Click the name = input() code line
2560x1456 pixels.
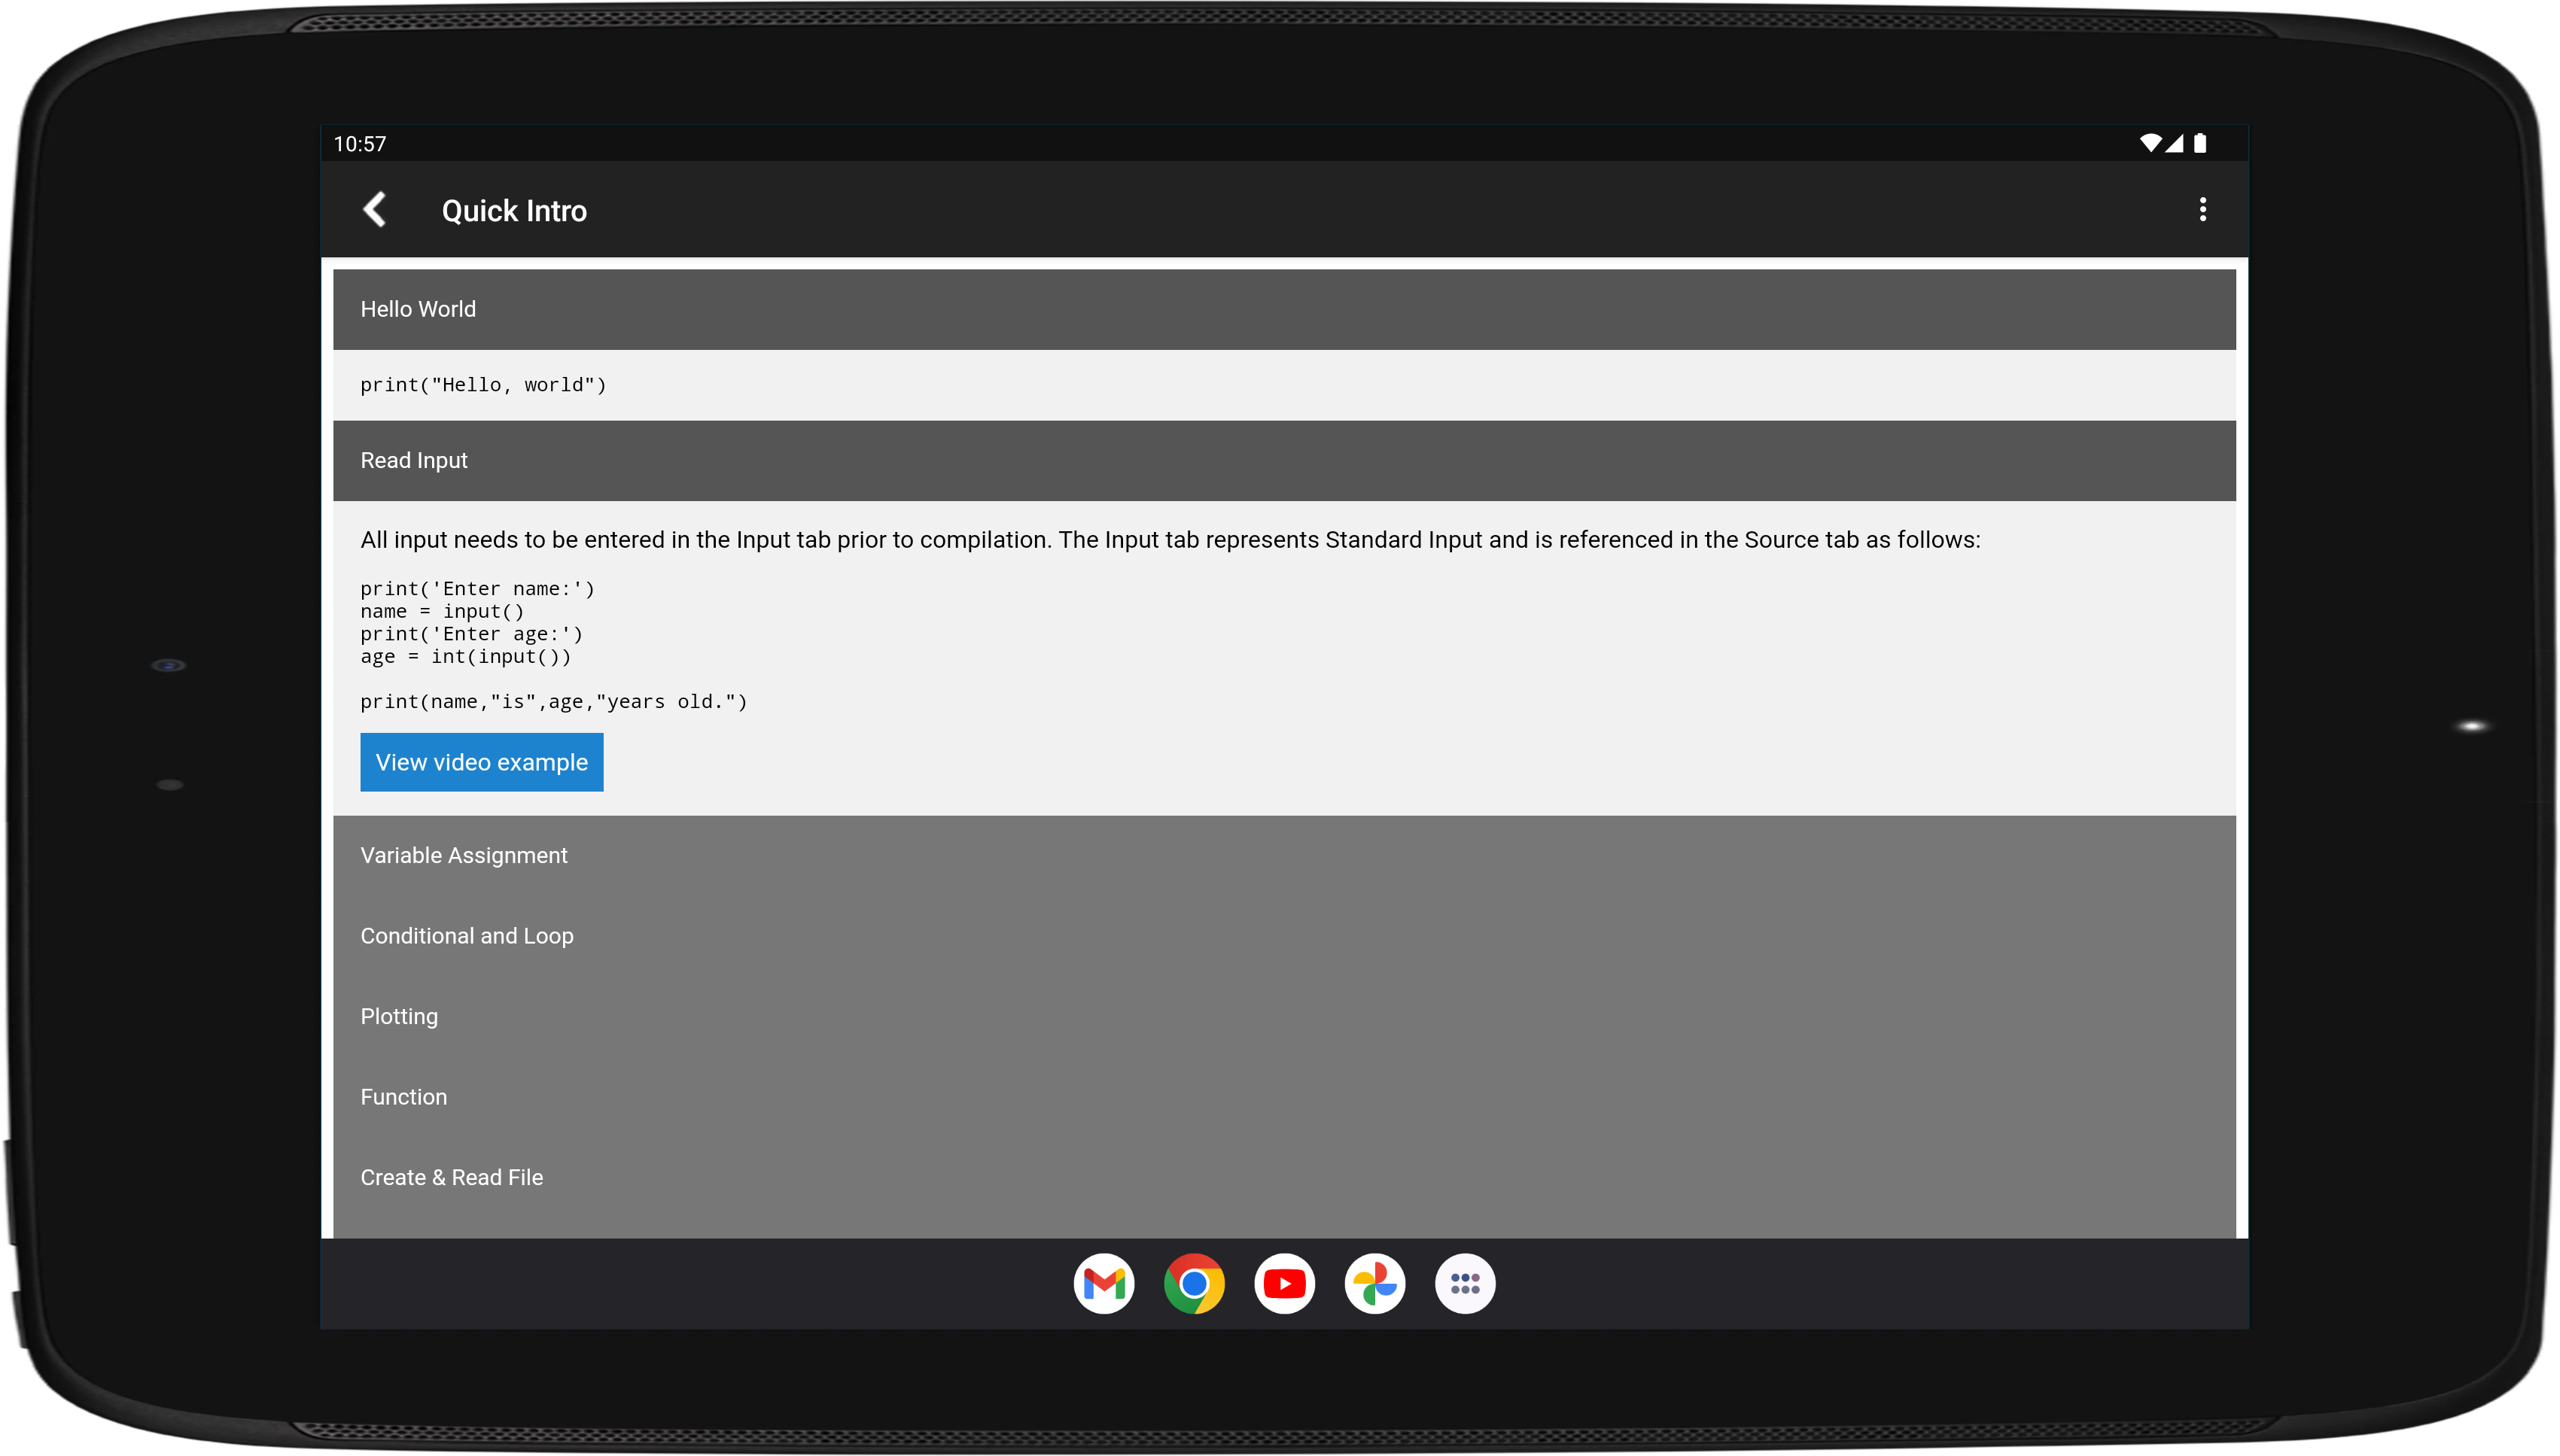point(442,611)
